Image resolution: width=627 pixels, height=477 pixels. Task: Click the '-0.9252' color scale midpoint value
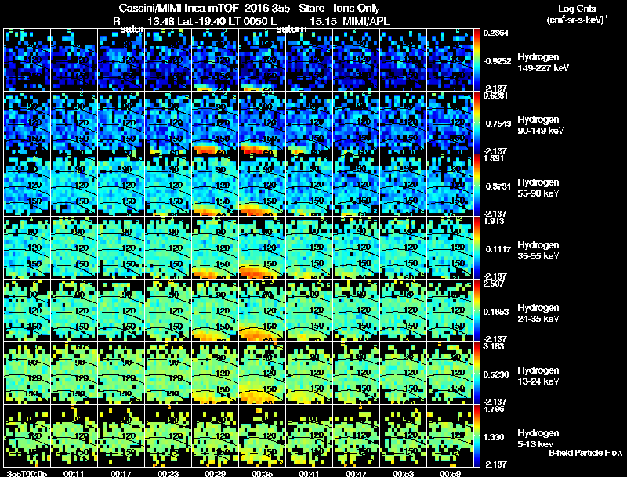497,61
